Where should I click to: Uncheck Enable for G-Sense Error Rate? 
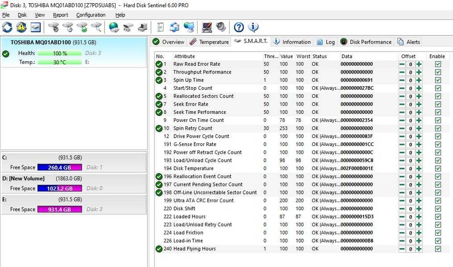[438, 145]
